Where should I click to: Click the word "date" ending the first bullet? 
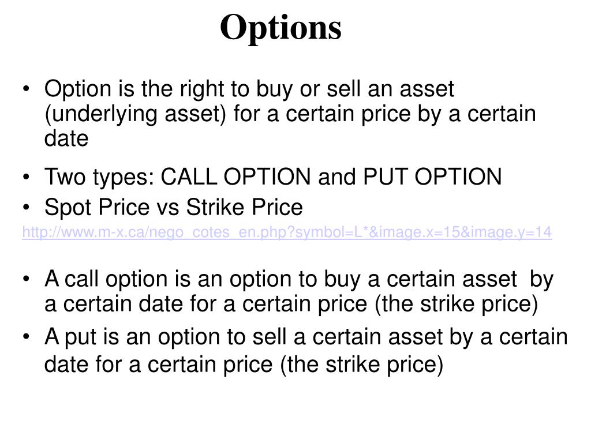coord(66,138)
